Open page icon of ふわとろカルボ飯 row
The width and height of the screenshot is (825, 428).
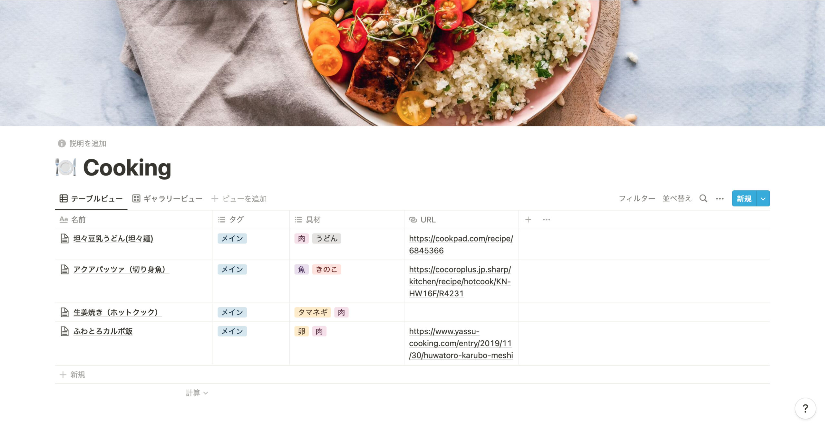pos(64,331)
